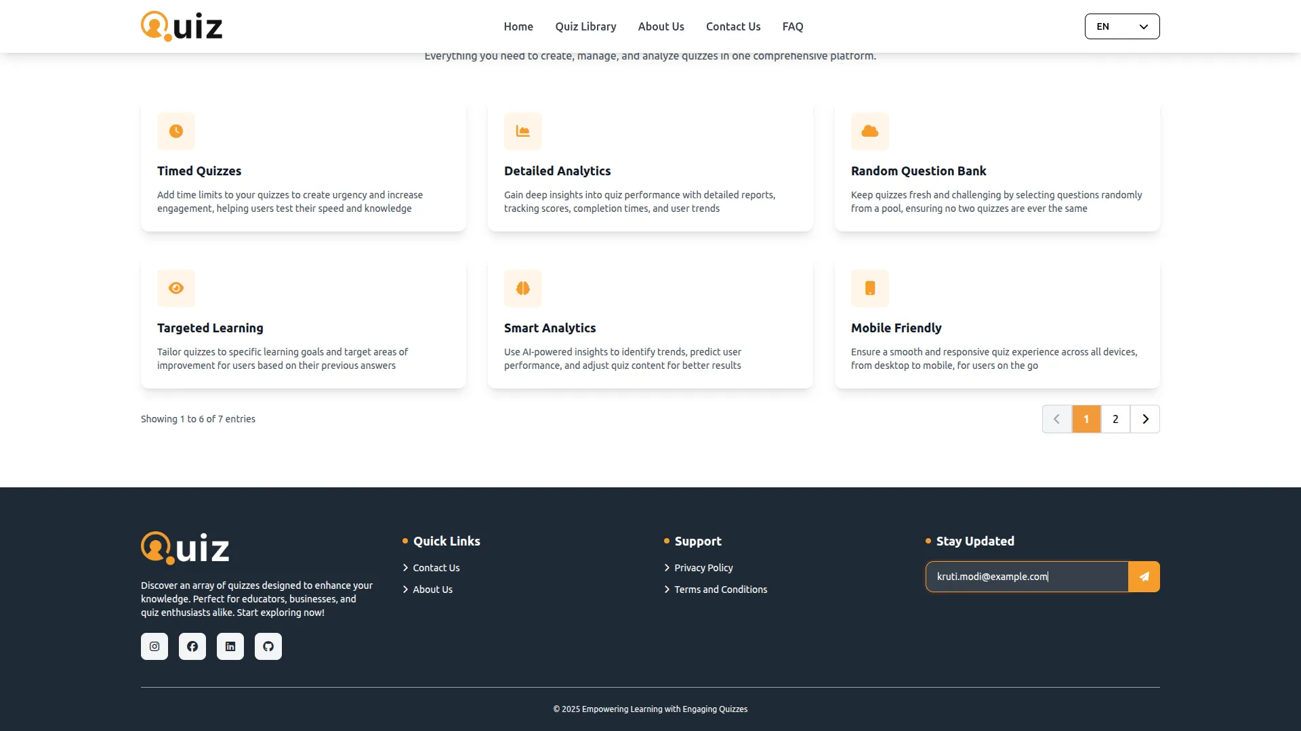Viewport: 1301px width, 731px height.
Task: Open the FAQ nav item
Action: pos(793,26)
